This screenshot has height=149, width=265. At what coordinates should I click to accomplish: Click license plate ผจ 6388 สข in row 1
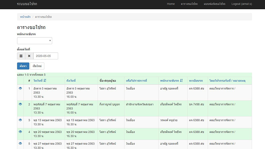pos(196,88)
